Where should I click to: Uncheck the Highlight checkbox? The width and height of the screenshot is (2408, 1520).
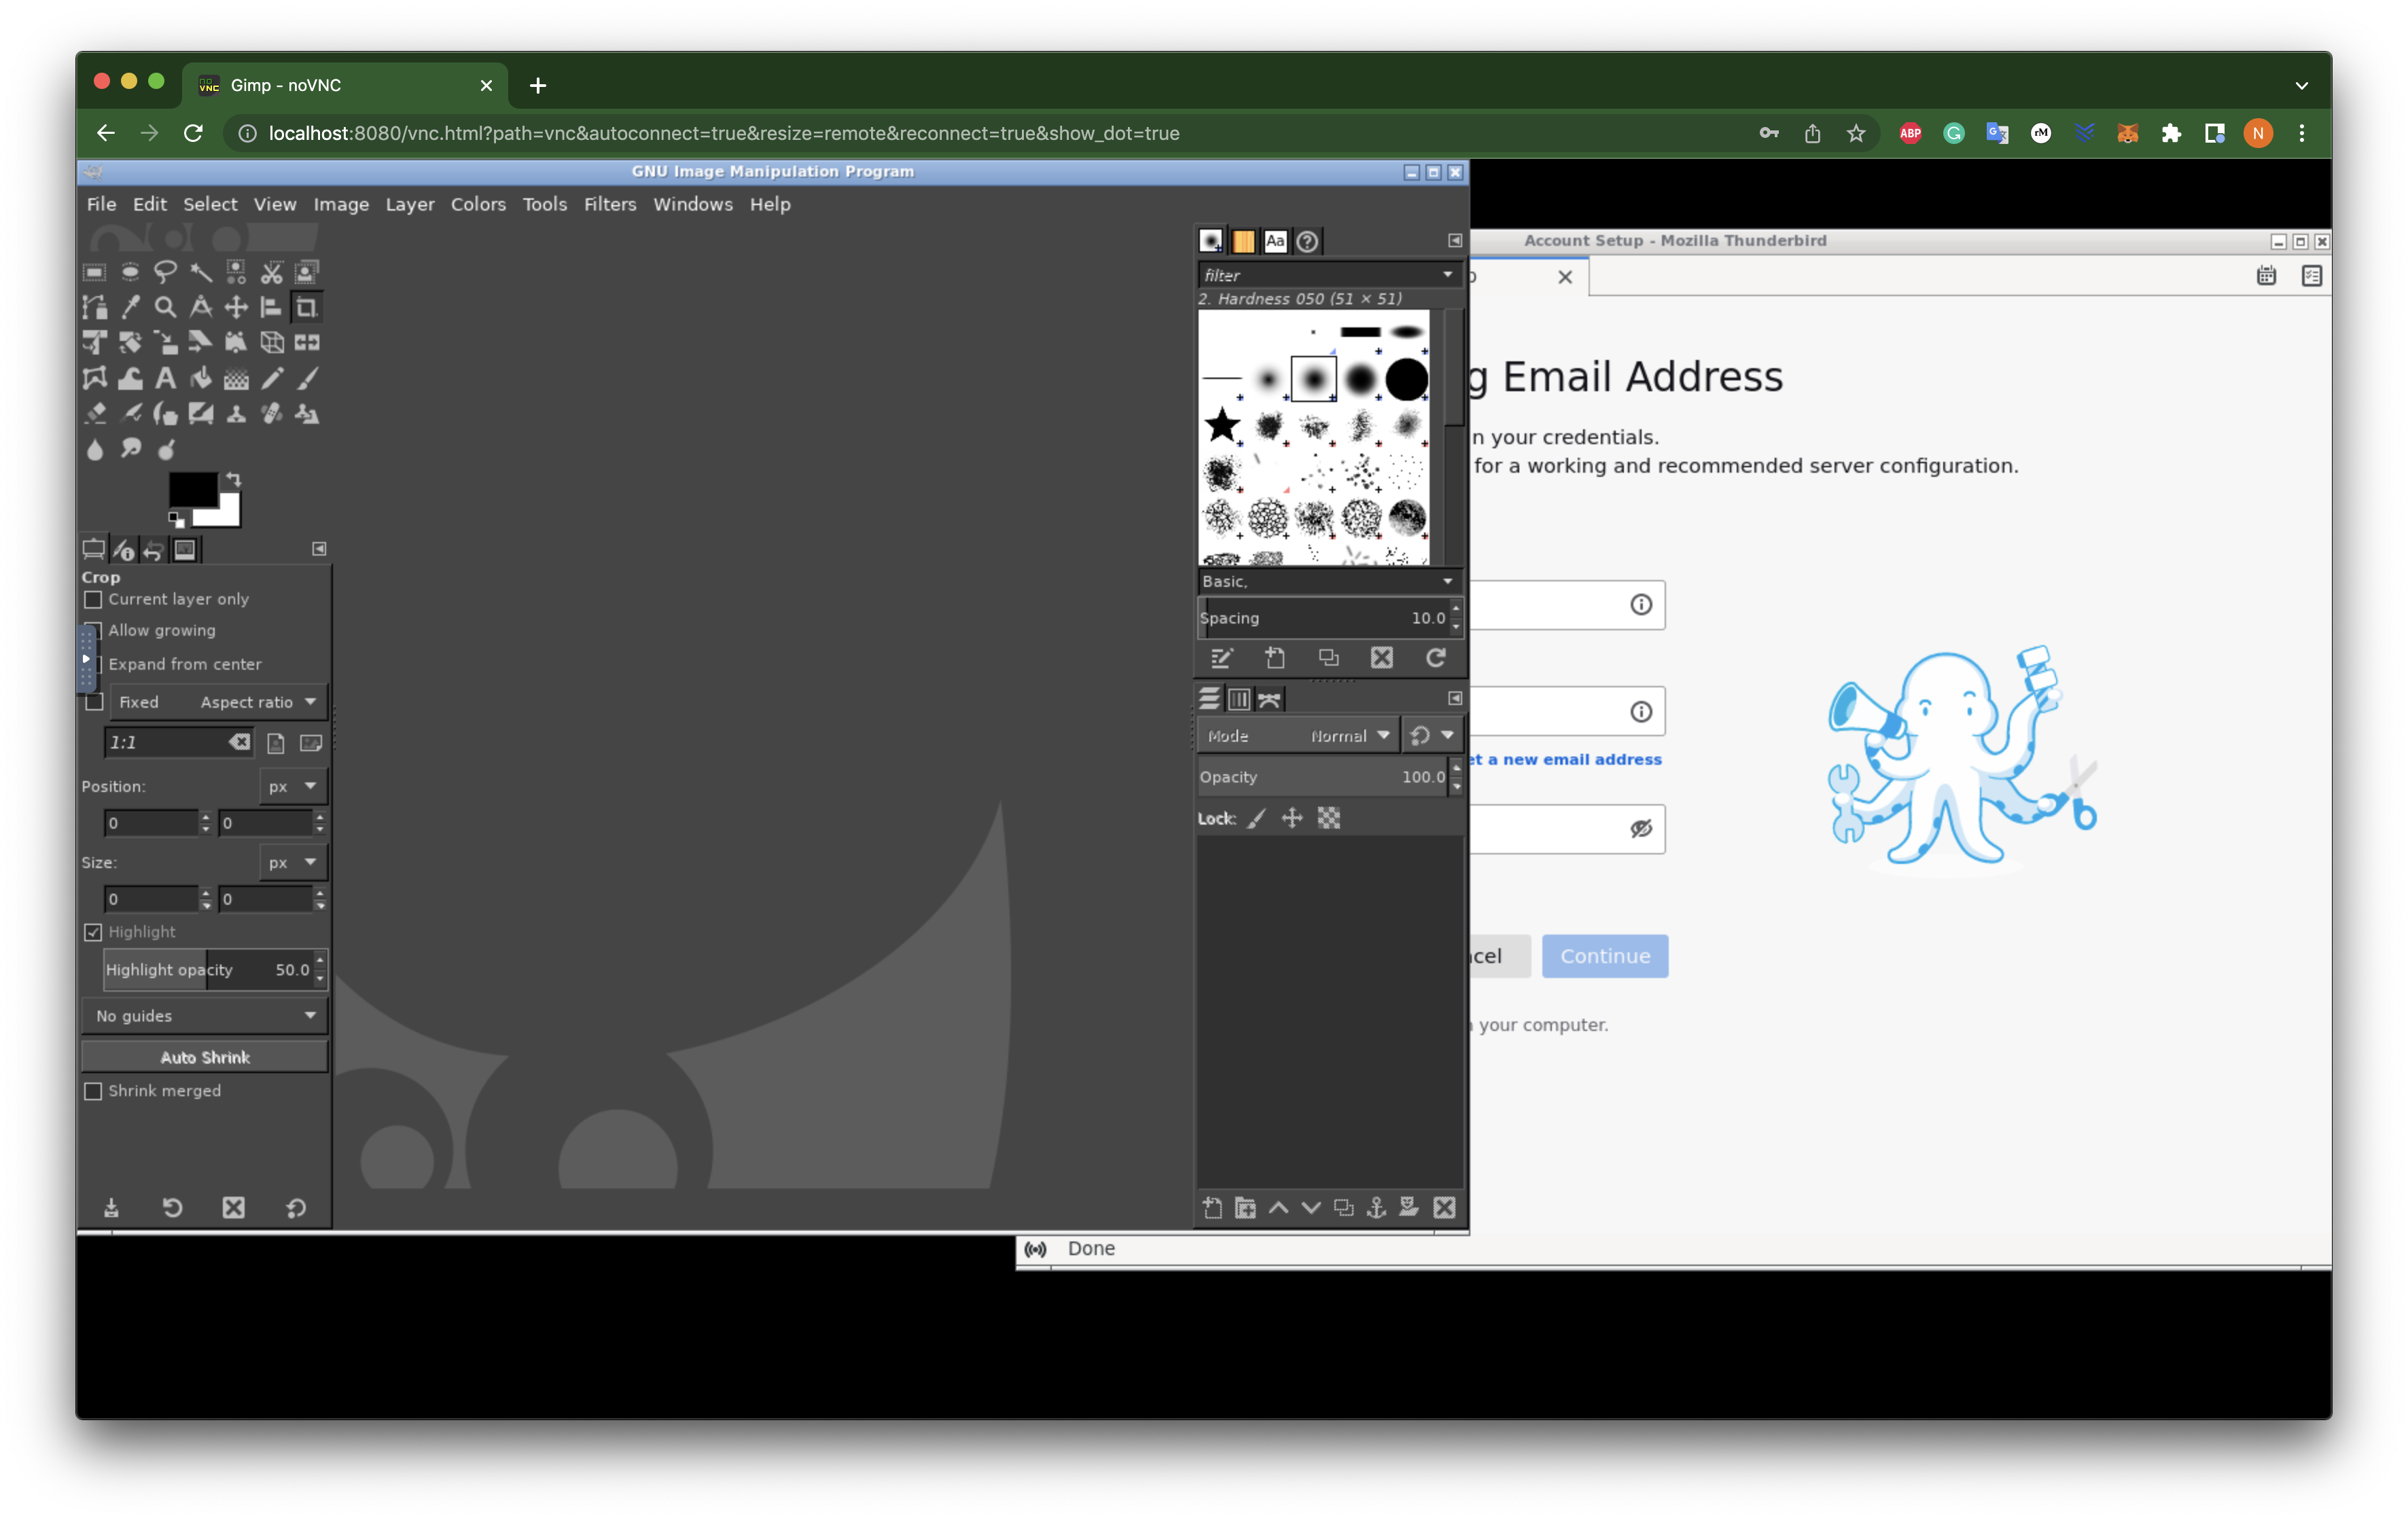coord(93,933)
